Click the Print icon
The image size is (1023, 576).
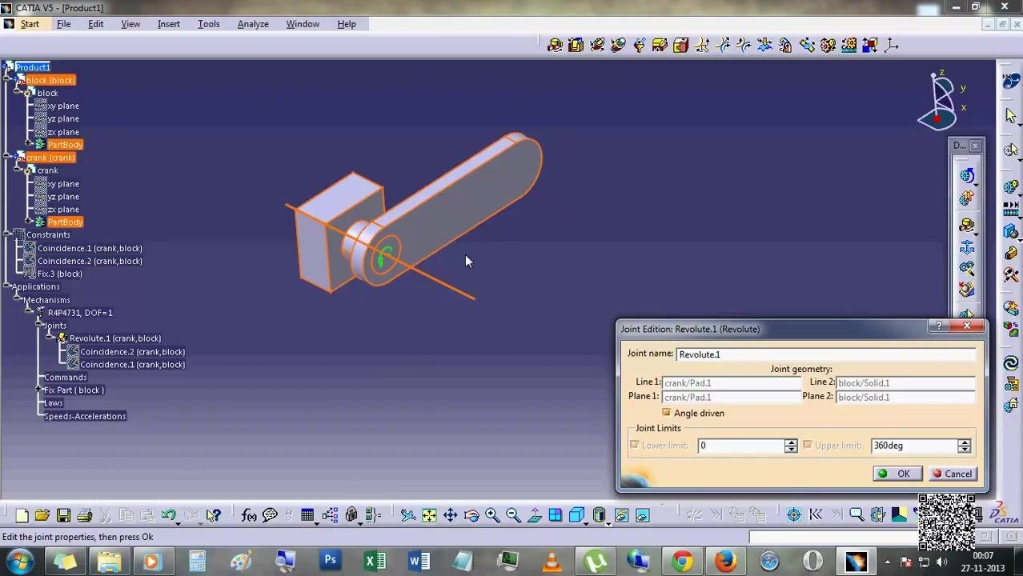pyautogui.click(x=84, y=516)
